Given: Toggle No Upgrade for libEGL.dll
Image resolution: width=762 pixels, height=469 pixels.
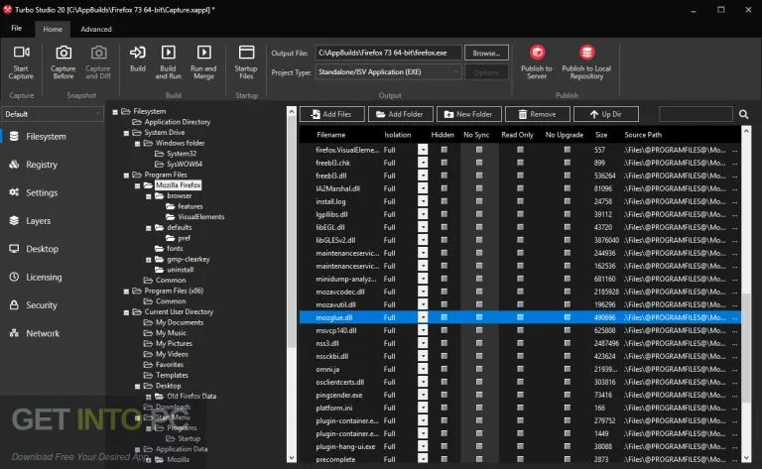Looking at the screenshot, I should pyautogui.click(x=568, y=227).
